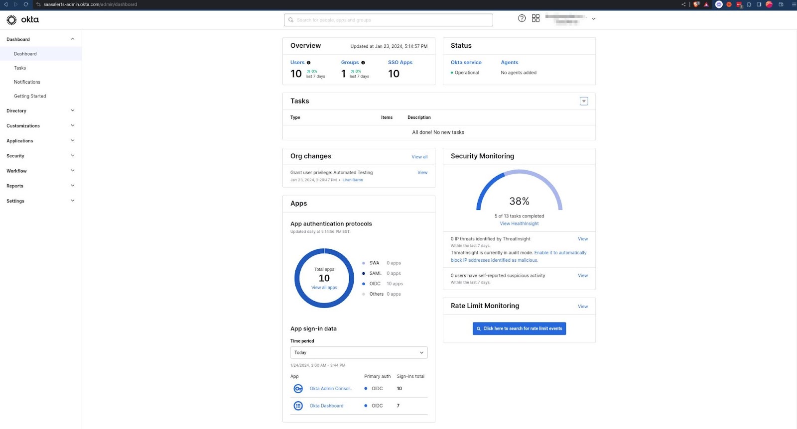The width and height of the screenshot is (797, 429).
Task: Open the Brave shields icon
Action: [x=696, y=4]
